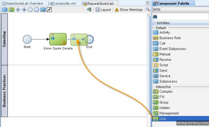The width and height of the screenshot is (209, 127).
Task: Select Manual task in the palette
Action: [162, 54]
